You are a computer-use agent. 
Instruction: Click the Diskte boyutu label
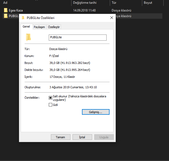[34, 70]
